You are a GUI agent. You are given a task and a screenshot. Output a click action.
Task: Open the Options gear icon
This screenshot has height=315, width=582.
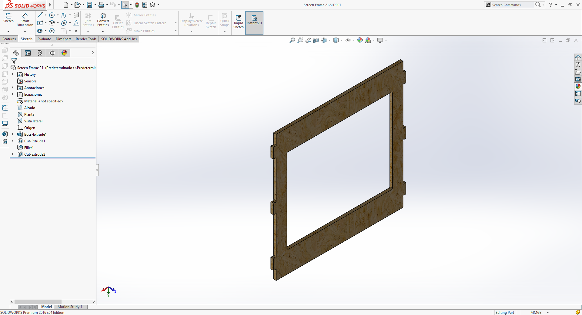click(x=152, y=5)
